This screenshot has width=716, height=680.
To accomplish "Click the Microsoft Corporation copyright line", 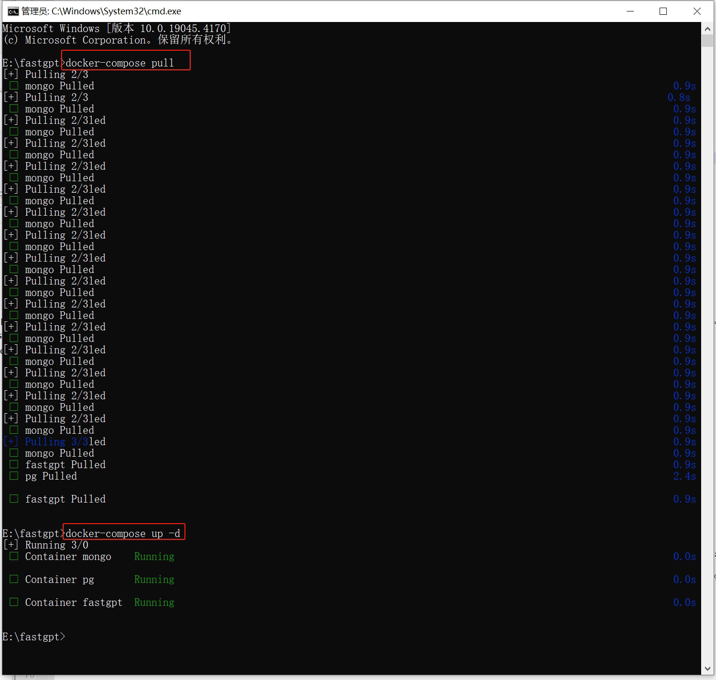I will coord(118,40).
